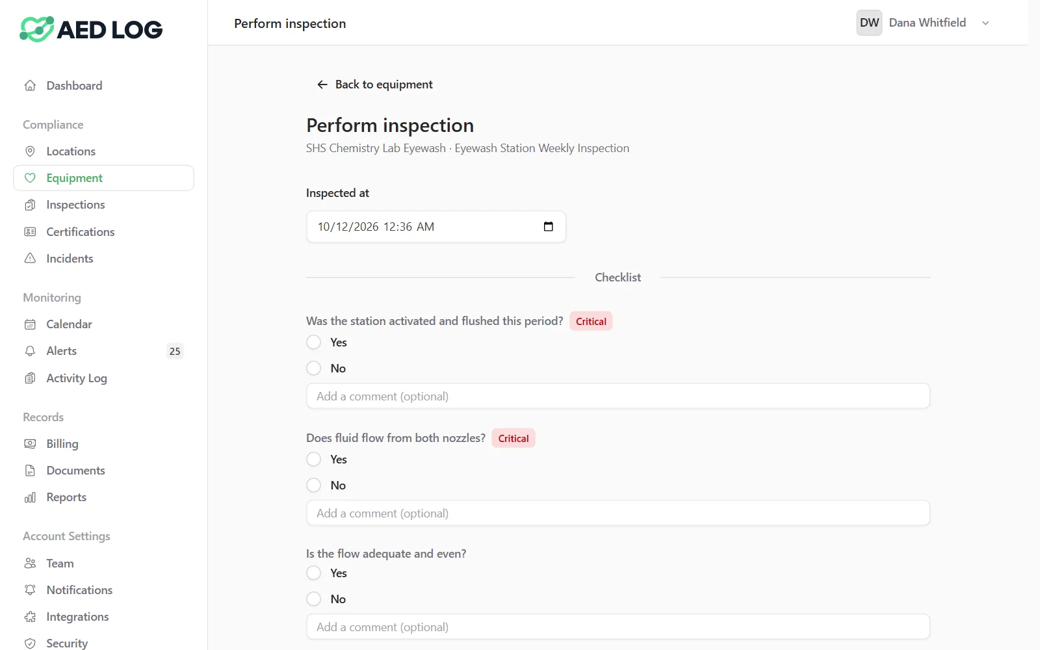Go back to equipment
The height and width of the screenshot is (650, 1040).
tap(374, 84)
